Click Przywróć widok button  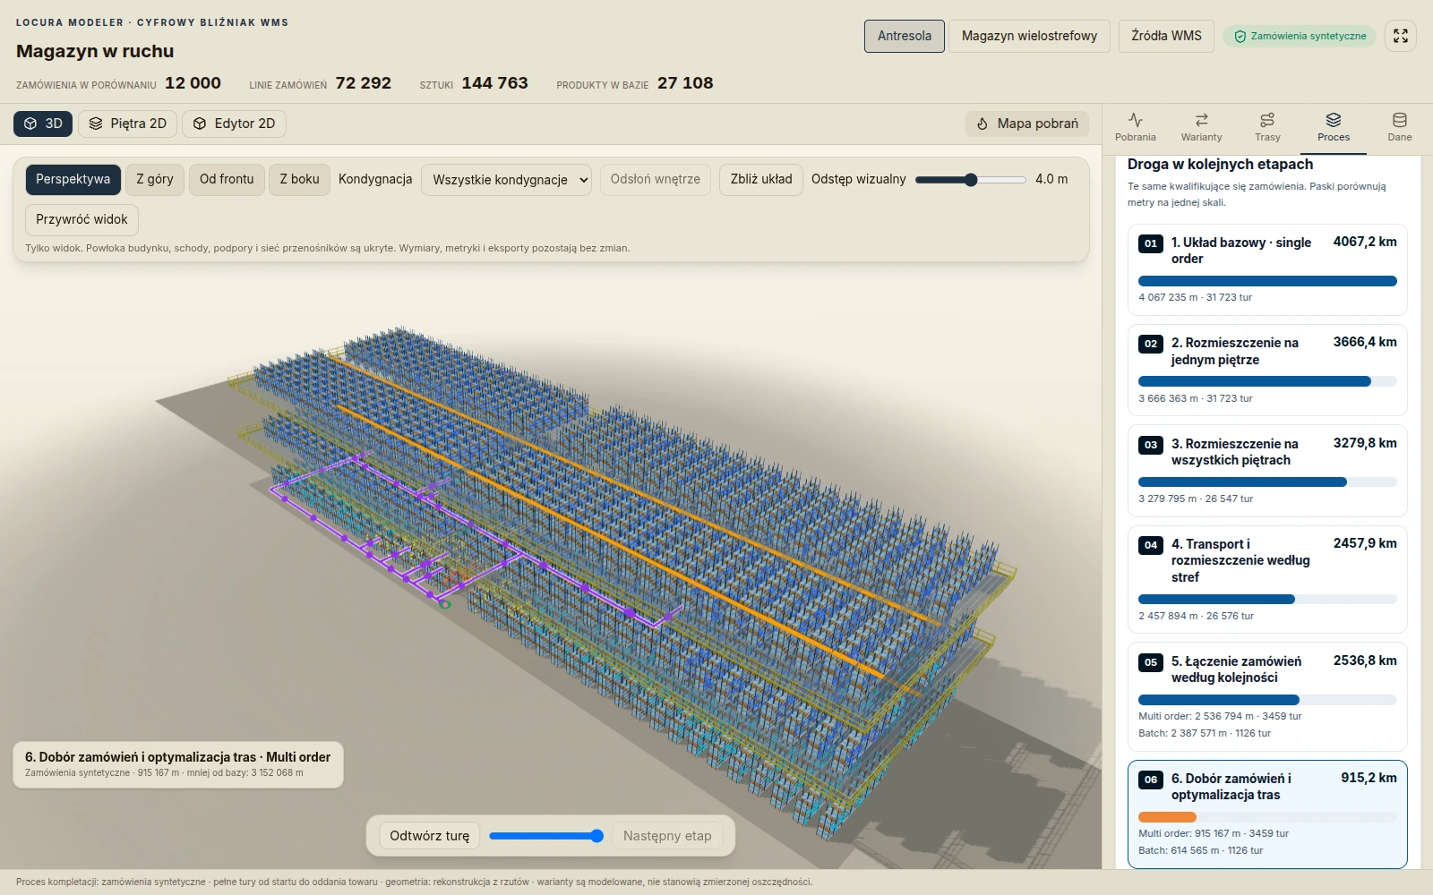(x=82, y=219)
